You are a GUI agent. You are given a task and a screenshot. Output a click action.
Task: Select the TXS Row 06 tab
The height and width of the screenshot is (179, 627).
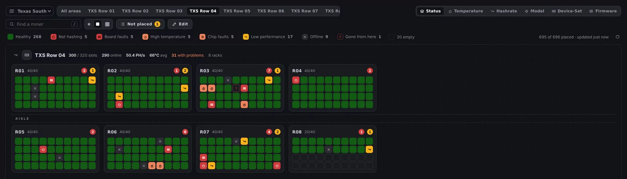click(x=271, y=11)
